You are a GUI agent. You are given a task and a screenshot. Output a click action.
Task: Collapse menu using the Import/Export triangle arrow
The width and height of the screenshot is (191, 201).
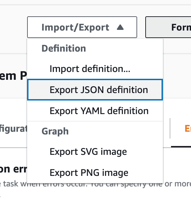tap(120, 27)
